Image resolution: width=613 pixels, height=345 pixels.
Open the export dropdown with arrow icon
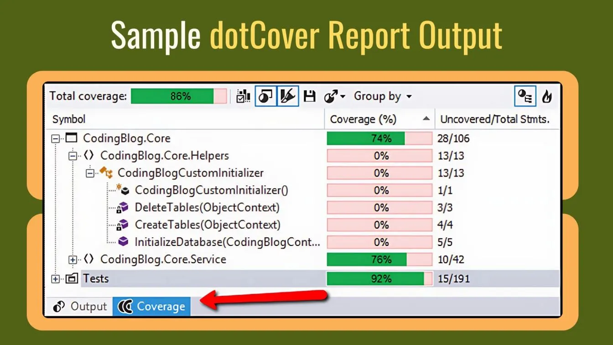click(334, 96)
